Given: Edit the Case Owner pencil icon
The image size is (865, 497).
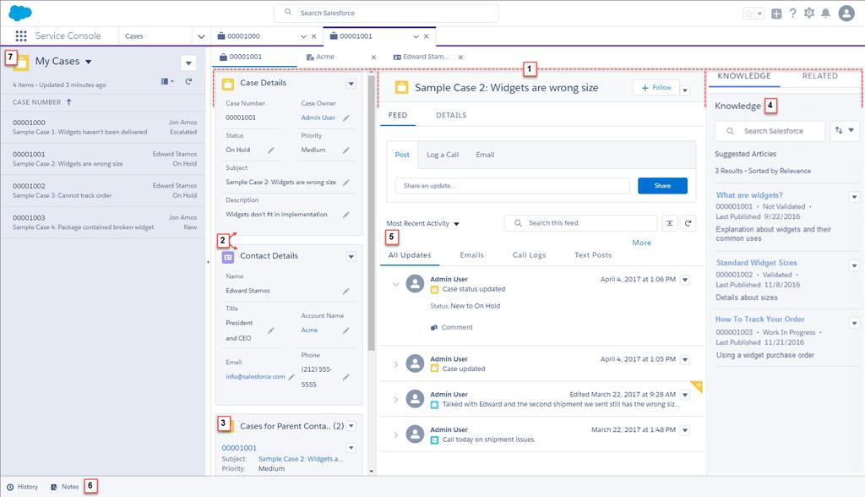Looking at the screenshot, I should [x=345, y=117].
